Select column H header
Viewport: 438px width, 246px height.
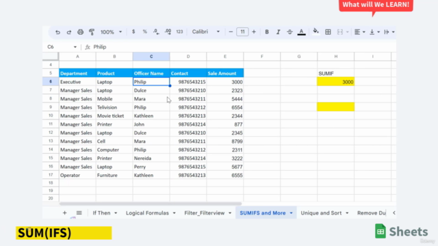(336, 57)
